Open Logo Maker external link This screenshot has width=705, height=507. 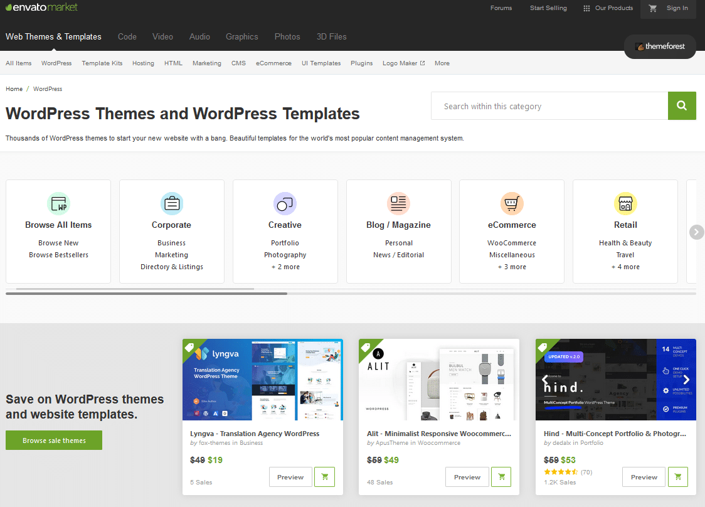[x=403, y=63]
